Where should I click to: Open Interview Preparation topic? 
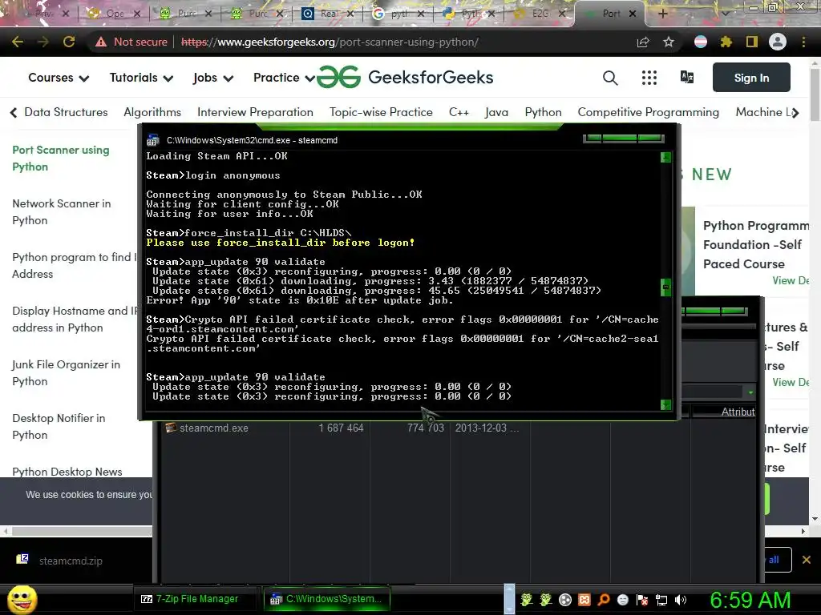tap(255, 112)
